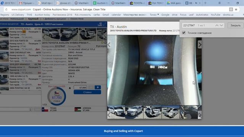Open a new browser tab with plus
244x137 pixels.
pos(205,3)
